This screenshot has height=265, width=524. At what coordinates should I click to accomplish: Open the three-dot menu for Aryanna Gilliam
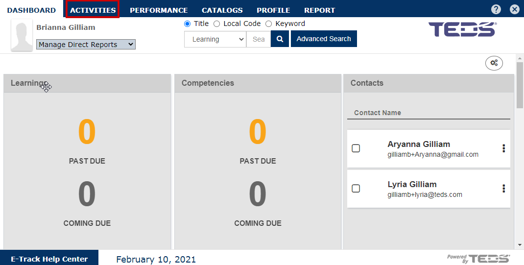(x=503, y=148)
